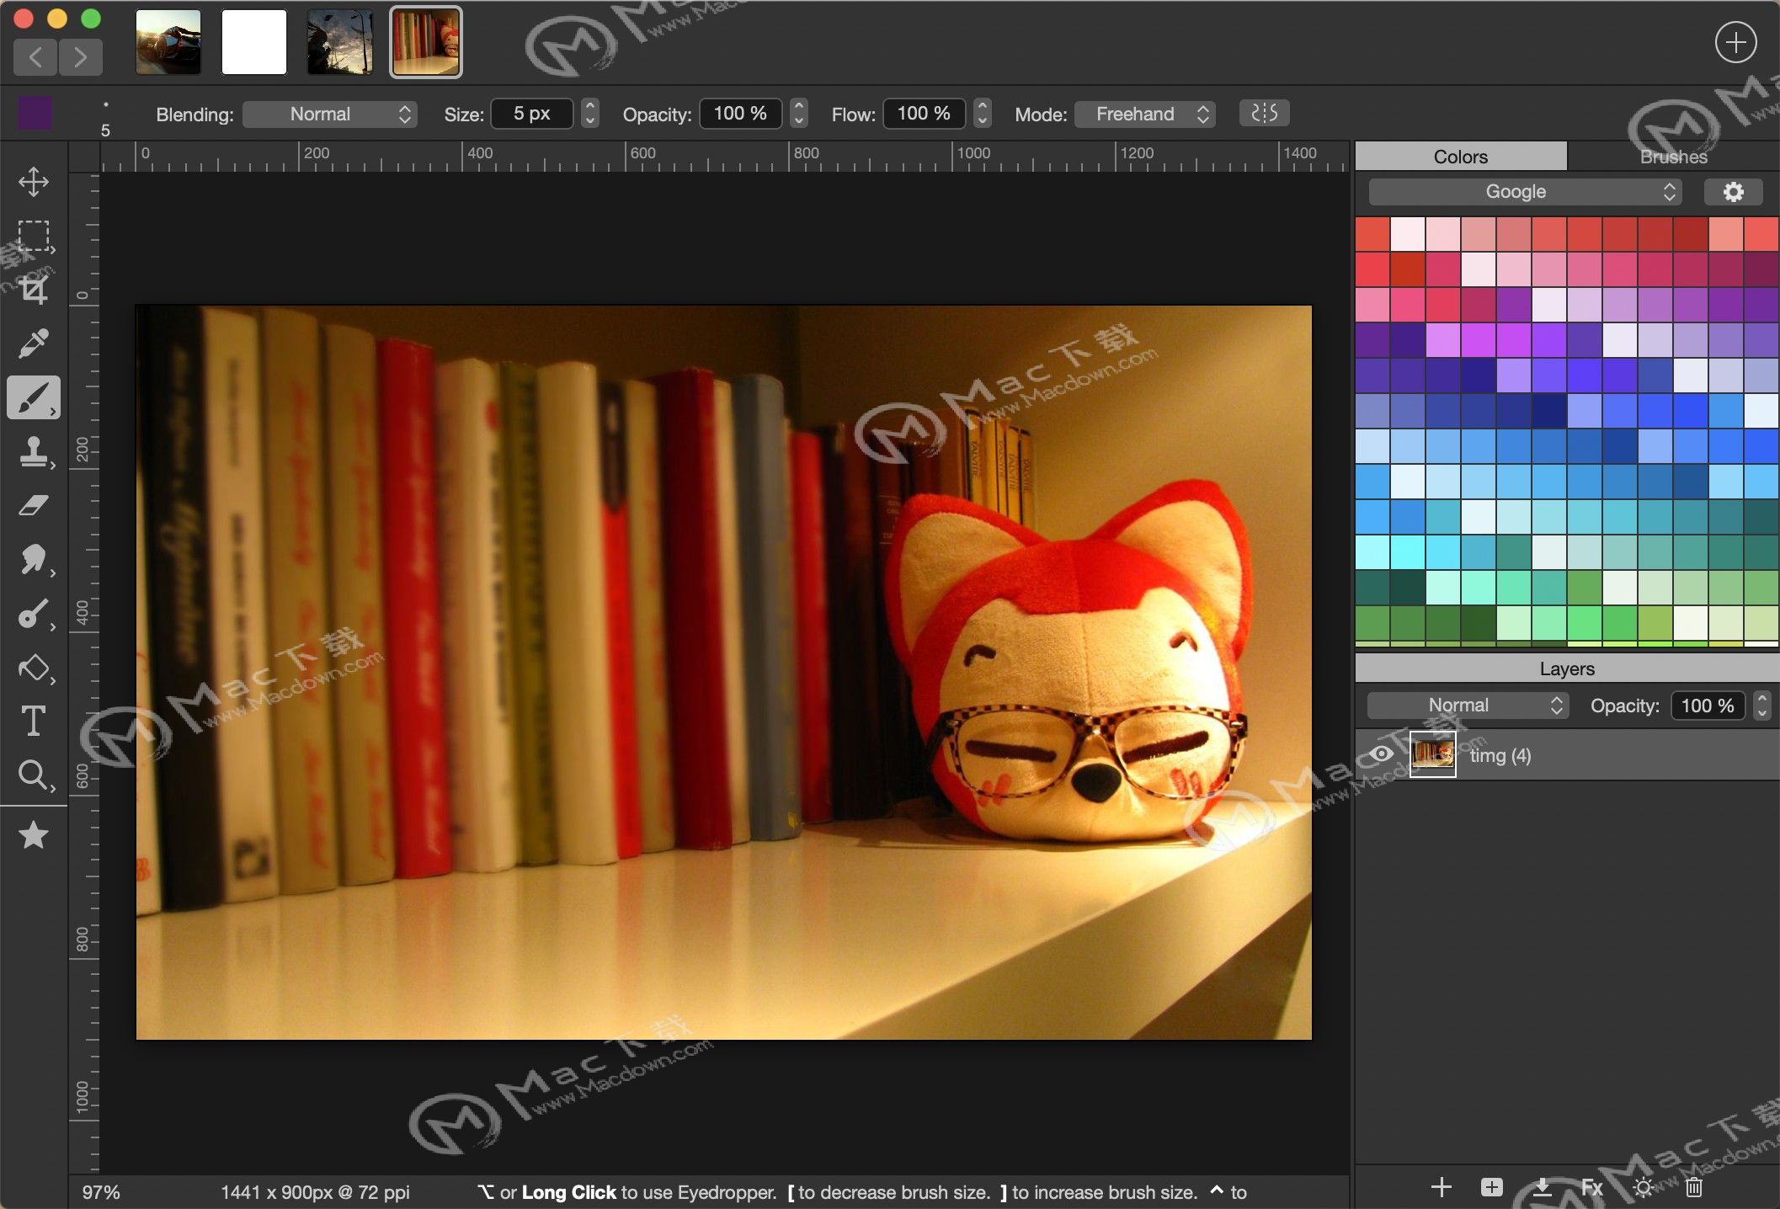
Task: Pick a color with the Eyedropper tool
Action: 34,344
